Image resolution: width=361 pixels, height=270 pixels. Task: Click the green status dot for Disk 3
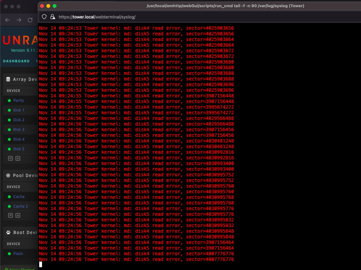pos(9,129)
